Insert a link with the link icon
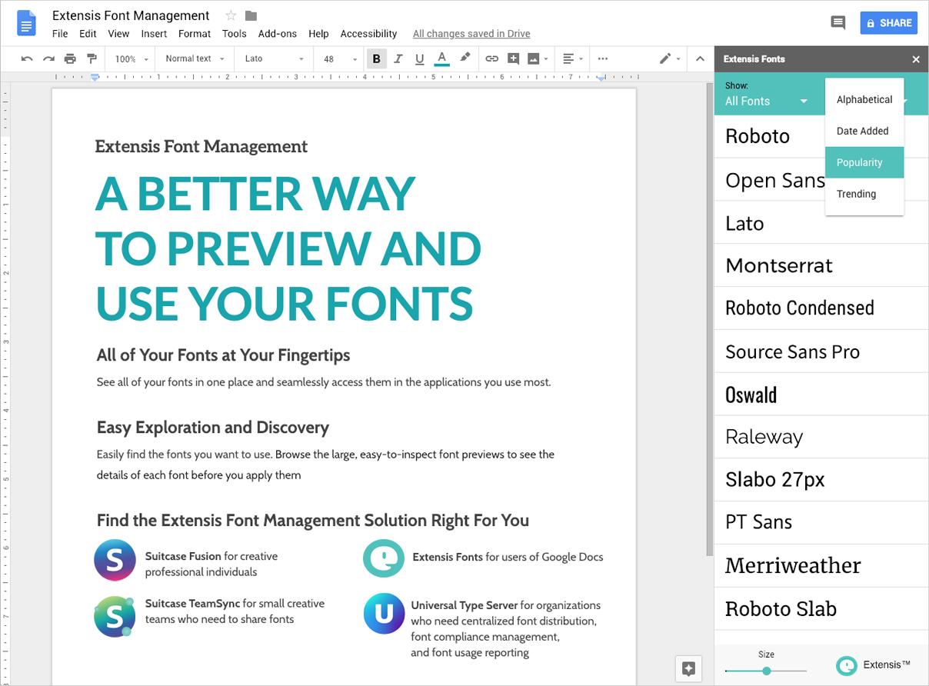This screenshot has width=929, height=686. coord(491,58)
